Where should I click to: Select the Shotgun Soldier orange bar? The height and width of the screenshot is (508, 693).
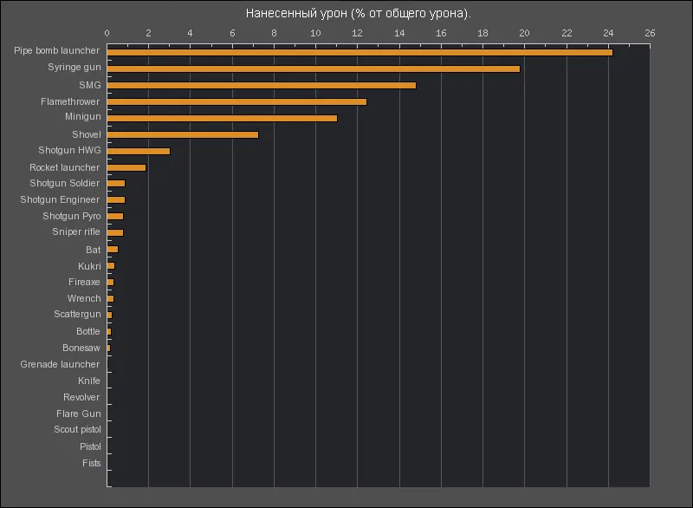point(116,184)
